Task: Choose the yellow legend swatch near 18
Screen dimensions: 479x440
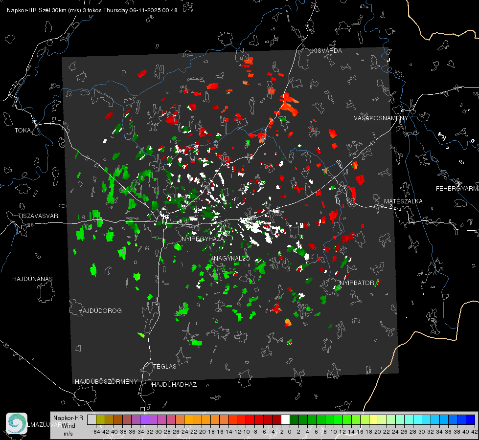Action: (x=373, y=419)
